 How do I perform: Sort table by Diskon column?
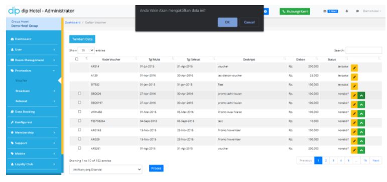point(300,59)
